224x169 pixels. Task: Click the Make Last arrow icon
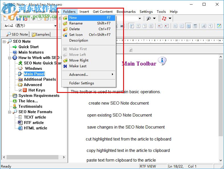65,66
